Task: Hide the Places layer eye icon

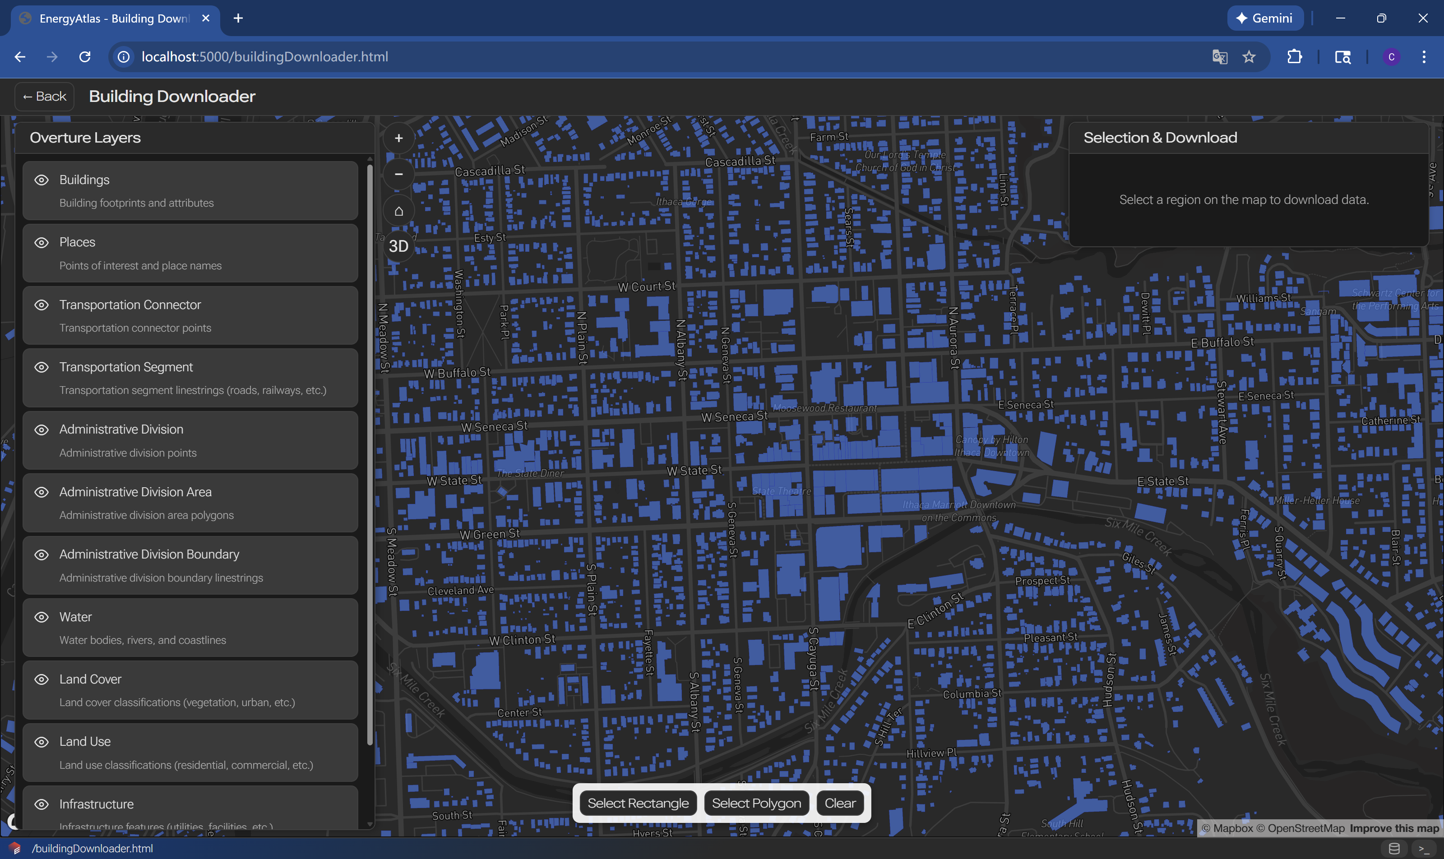Action: click(x=42, y=243)
